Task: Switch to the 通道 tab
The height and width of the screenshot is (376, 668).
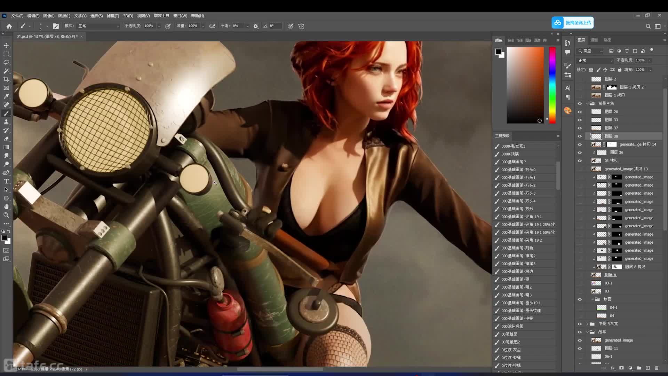Action: point(594,40)
